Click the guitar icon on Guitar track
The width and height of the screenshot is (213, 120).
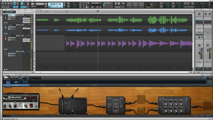click(x=5, y=38)
